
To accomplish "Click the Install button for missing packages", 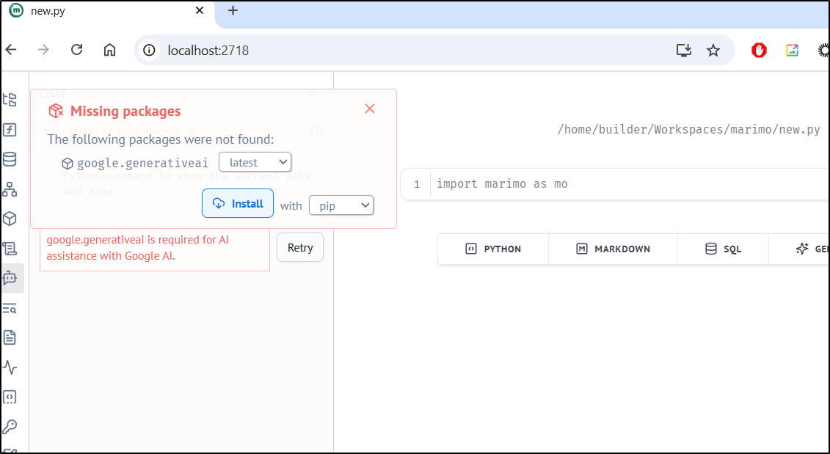I will pos(238,204).
